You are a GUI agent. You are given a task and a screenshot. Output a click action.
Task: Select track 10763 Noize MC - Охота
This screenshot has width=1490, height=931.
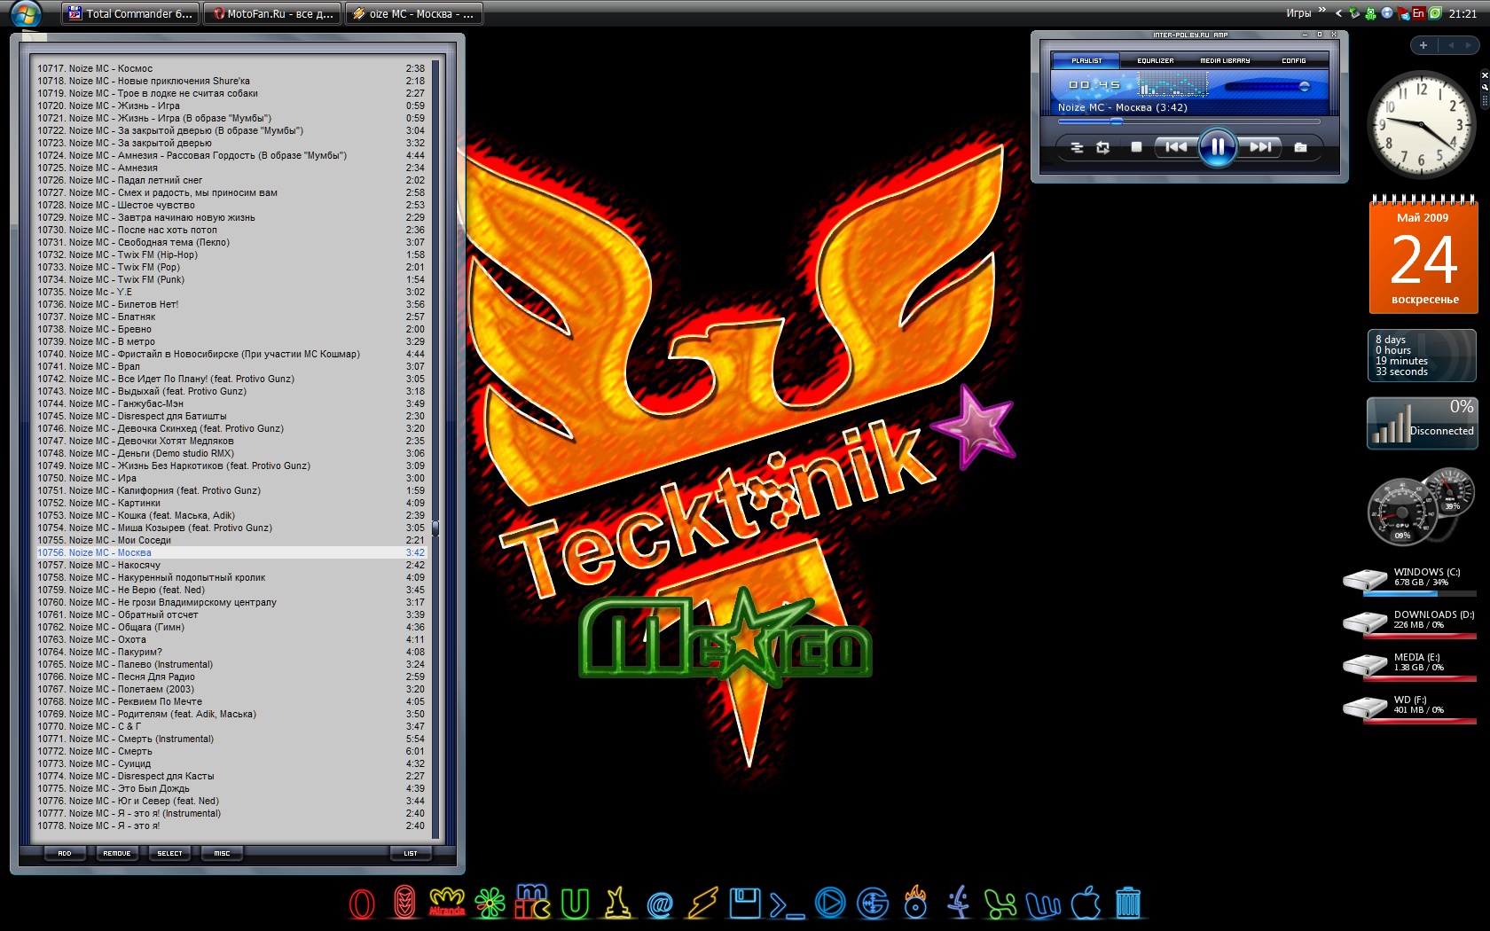231,639
